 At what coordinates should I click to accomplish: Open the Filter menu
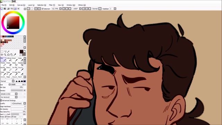tap(52, 5)
